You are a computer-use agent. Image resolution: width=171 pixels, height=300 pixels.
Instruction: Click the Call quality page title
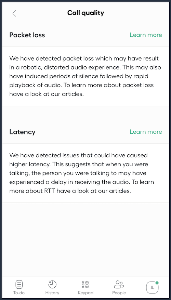coord(85,13)
